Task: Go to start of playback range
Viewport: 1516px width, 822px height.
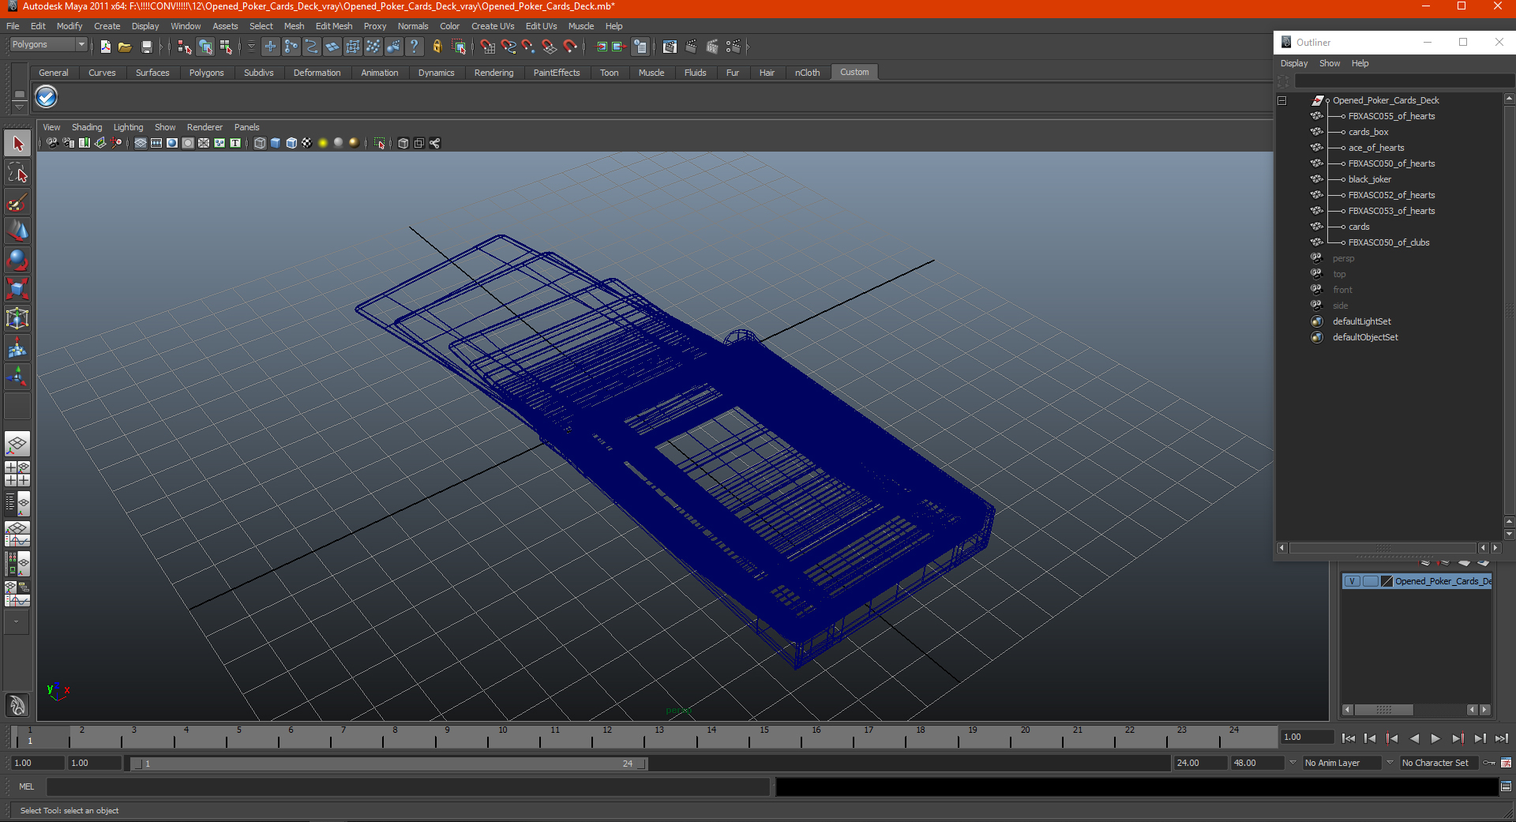Action: click(1349, 738)
